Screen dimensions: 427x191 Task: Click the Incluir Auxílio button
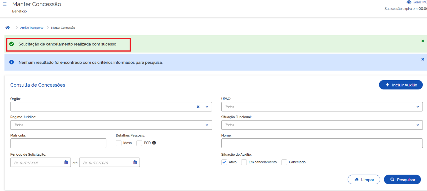(401, 85)
